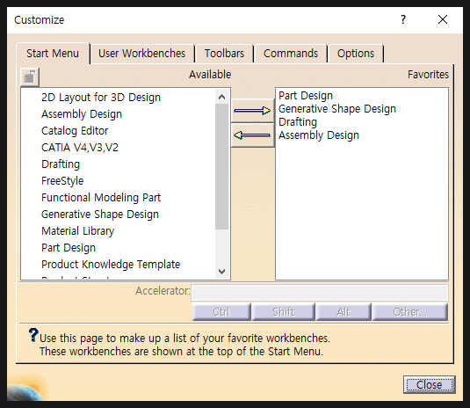The image size is (470, 408).
Task: Click the Available list's scroll up arrow
Action: pyautogui.click(x=221, y=97)
